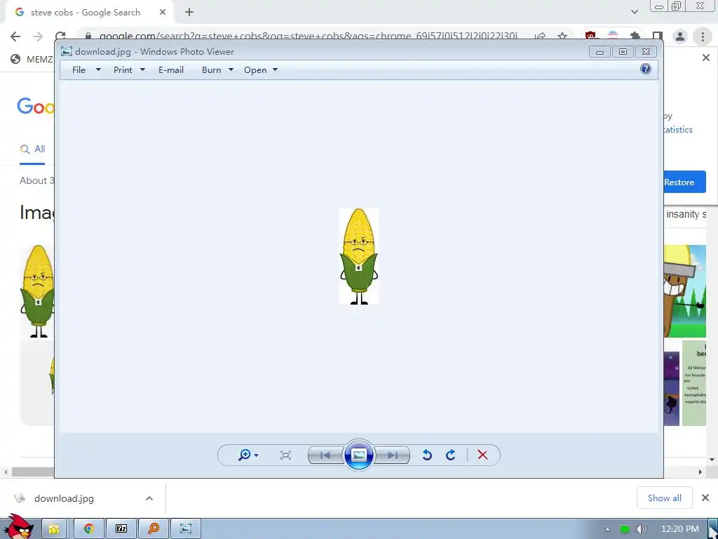718x539 pixels.
Task: Open the magnifier search app in taskbar
Action: pyautogui.click(x=154, y=528)
